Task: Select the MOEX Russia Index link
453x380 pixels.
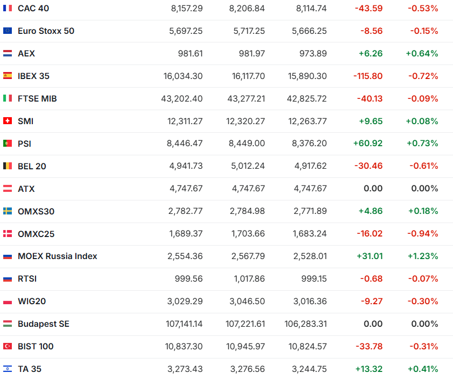Action: pos(57,256)
